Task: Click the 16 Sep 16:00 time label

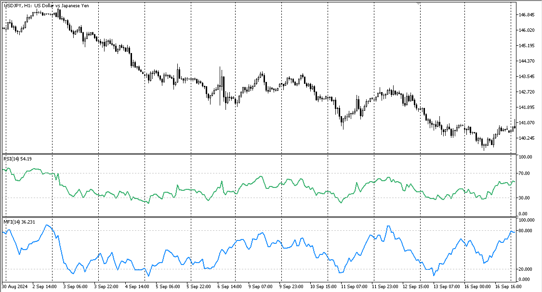Action: 508,287
